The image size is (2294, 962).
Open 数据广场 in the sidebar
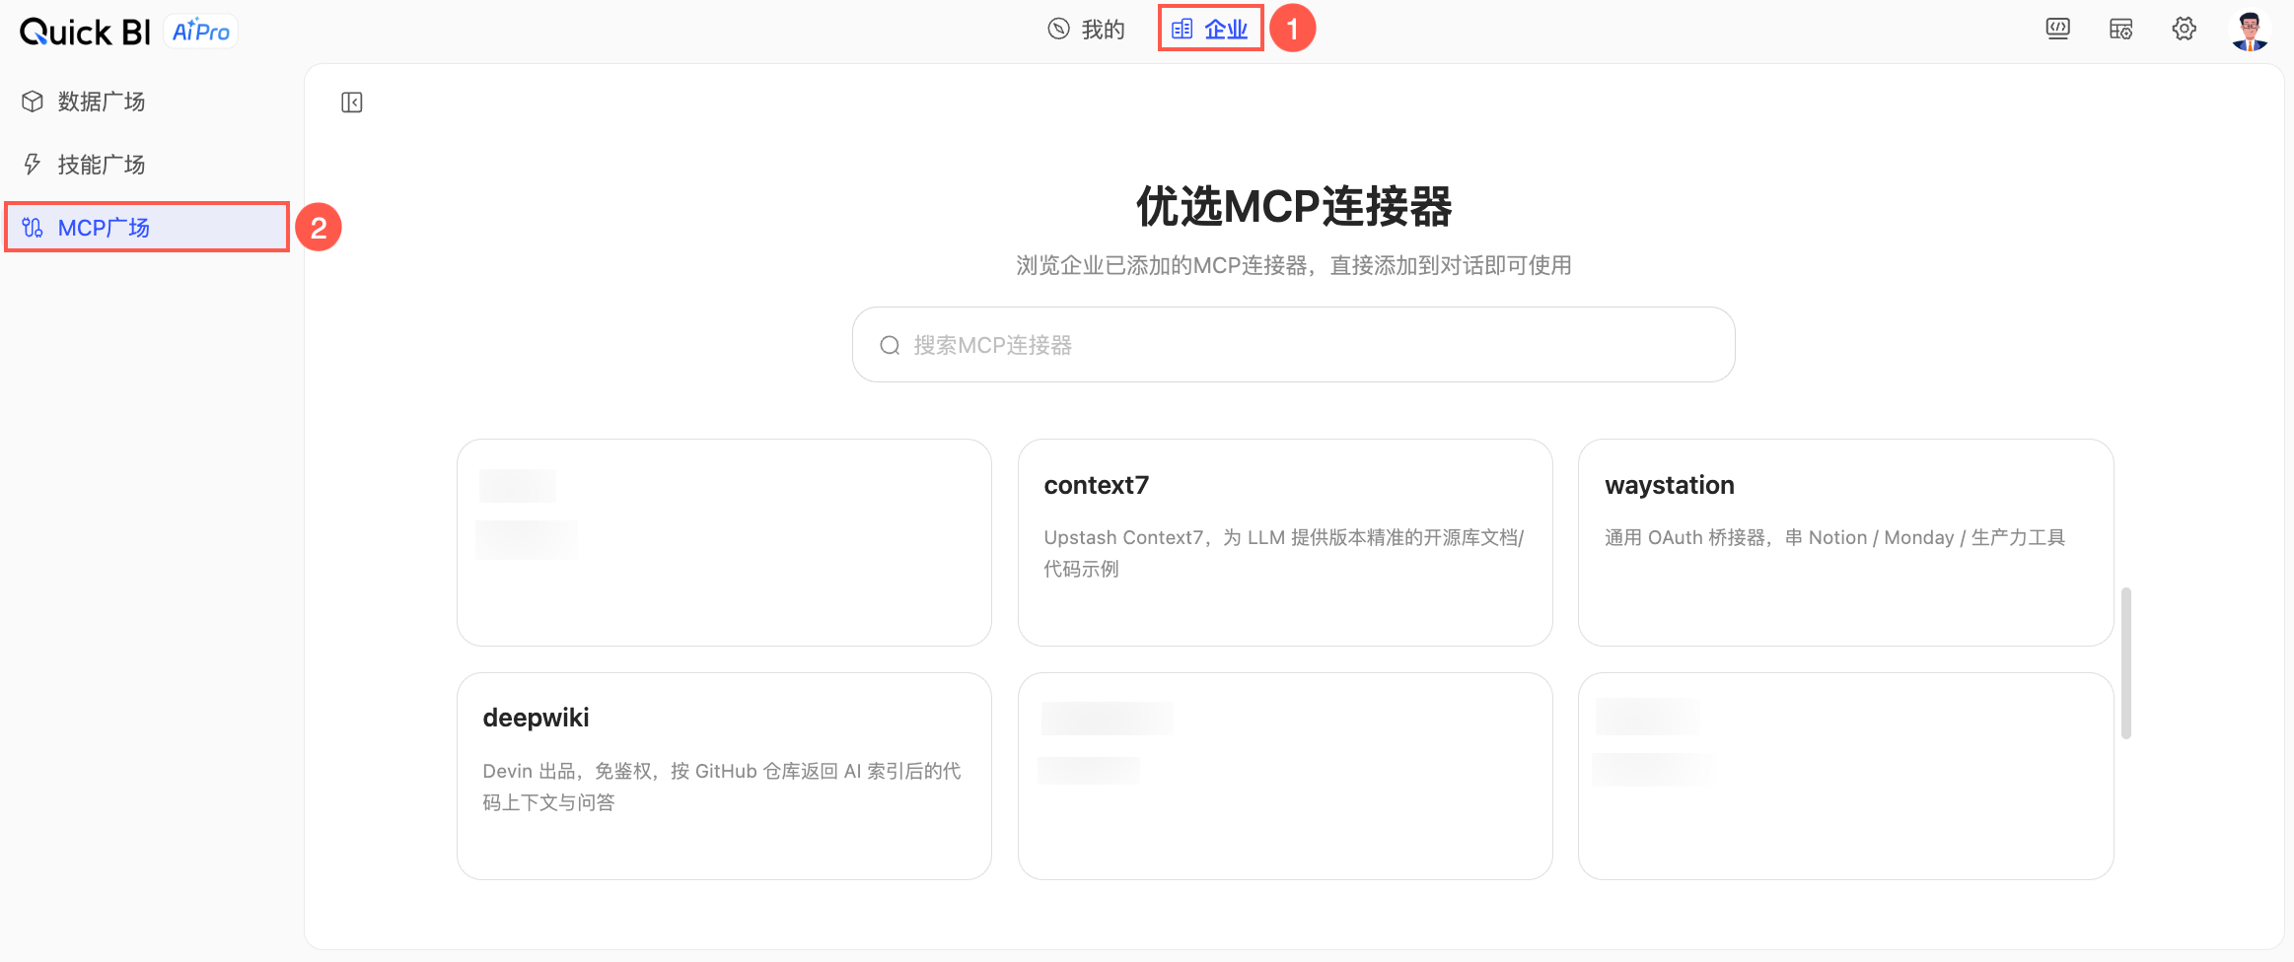(148, 102)
